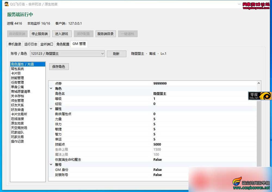Collapse the 账号 category

[x=51, y=165]
